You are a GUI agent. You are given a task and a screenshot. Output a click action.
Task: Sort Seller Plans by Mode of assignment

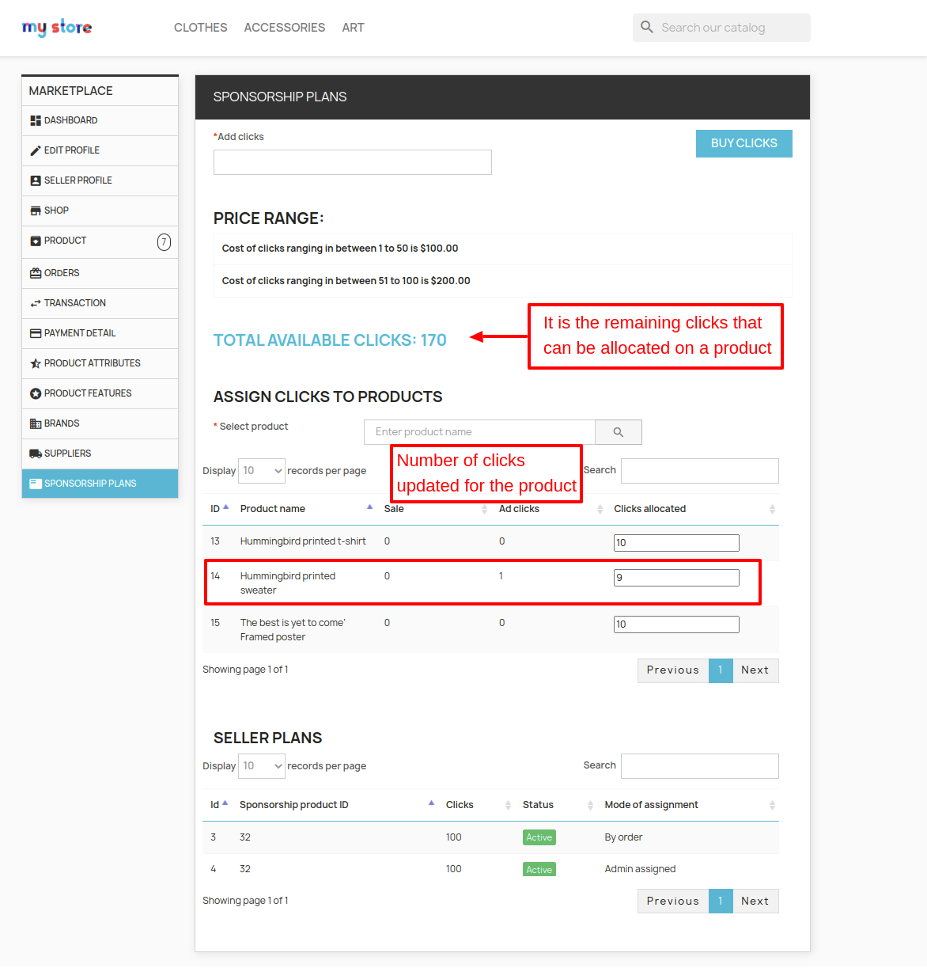690,805
